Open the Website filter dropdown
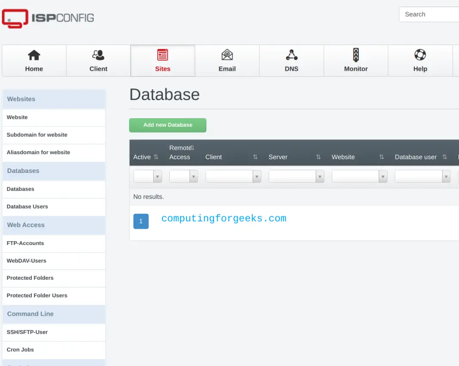The width and height of the screenshot is (459, 366). pos(359,176)
